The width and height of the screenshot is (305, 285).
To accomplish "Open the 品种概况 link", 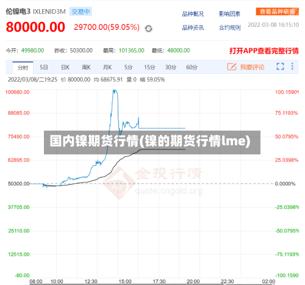I will pos(193,14).
